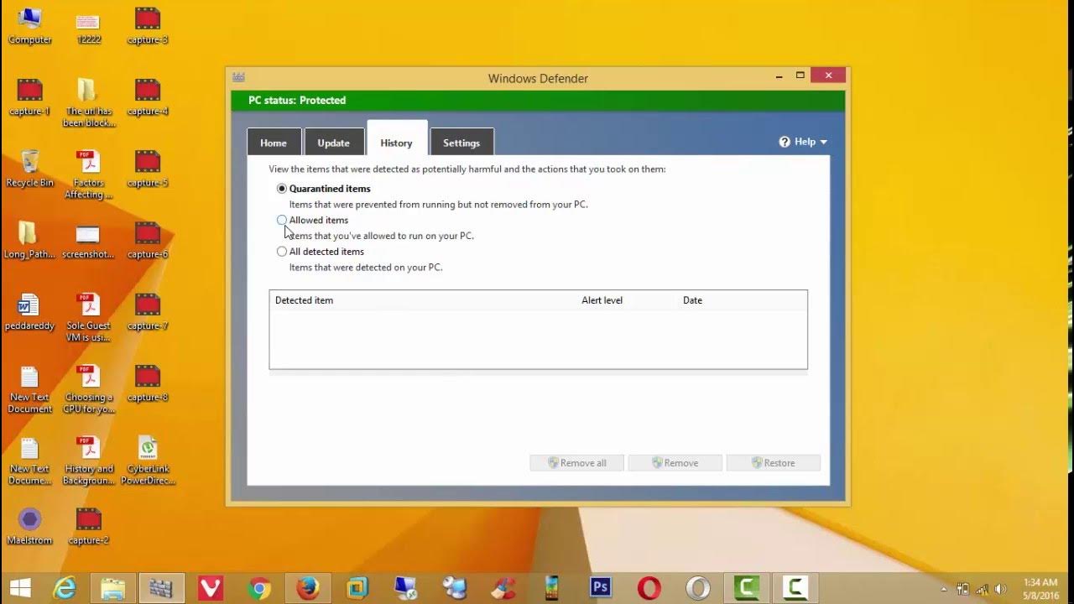Click the Restore button
Screen dimensions: 1074x604
point(773,463)
